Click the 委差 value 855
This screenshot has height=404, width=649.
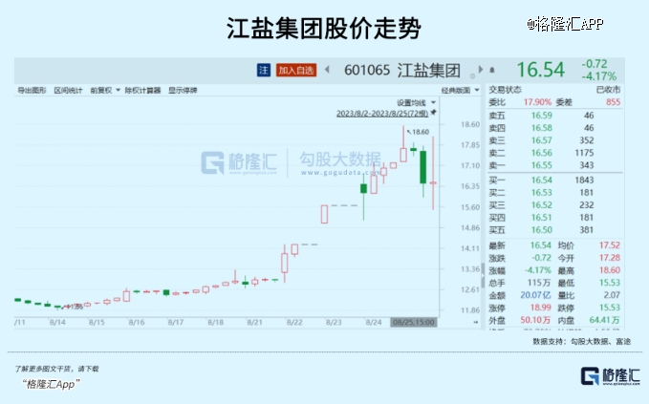pyautogui.click(x=613, y=102)
